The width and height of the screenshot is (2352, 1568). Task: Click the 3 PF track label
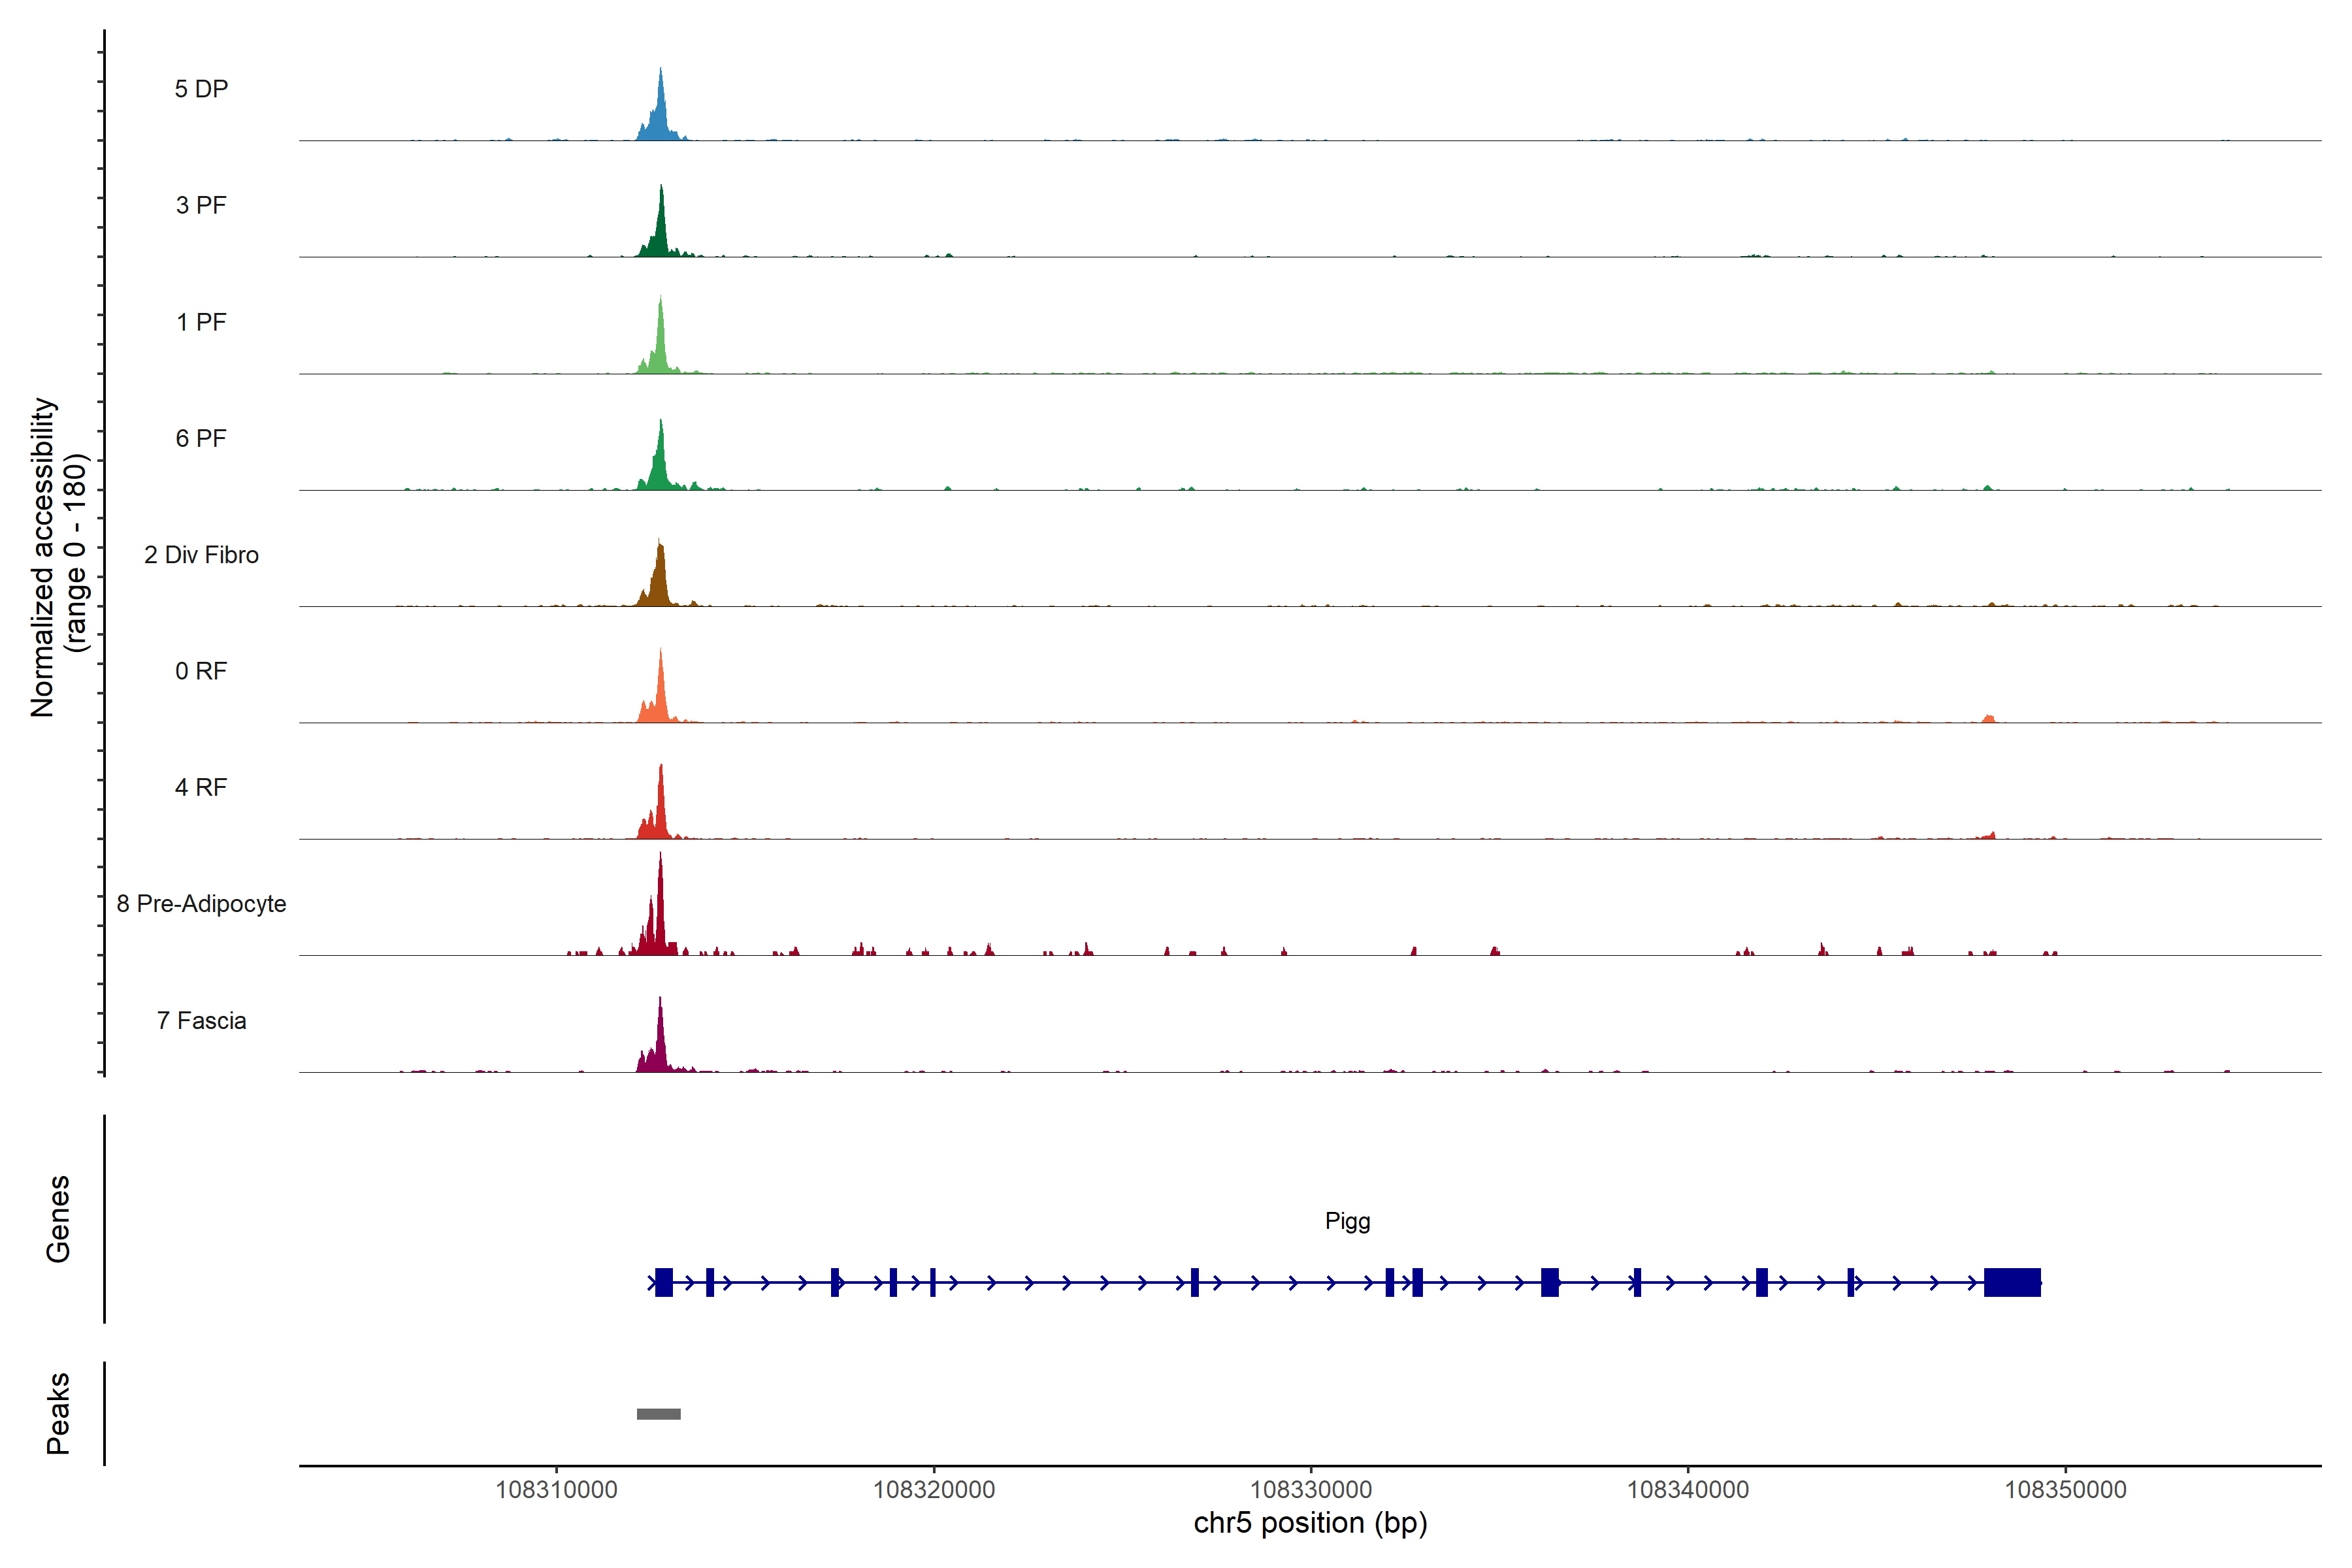[201, 205]
